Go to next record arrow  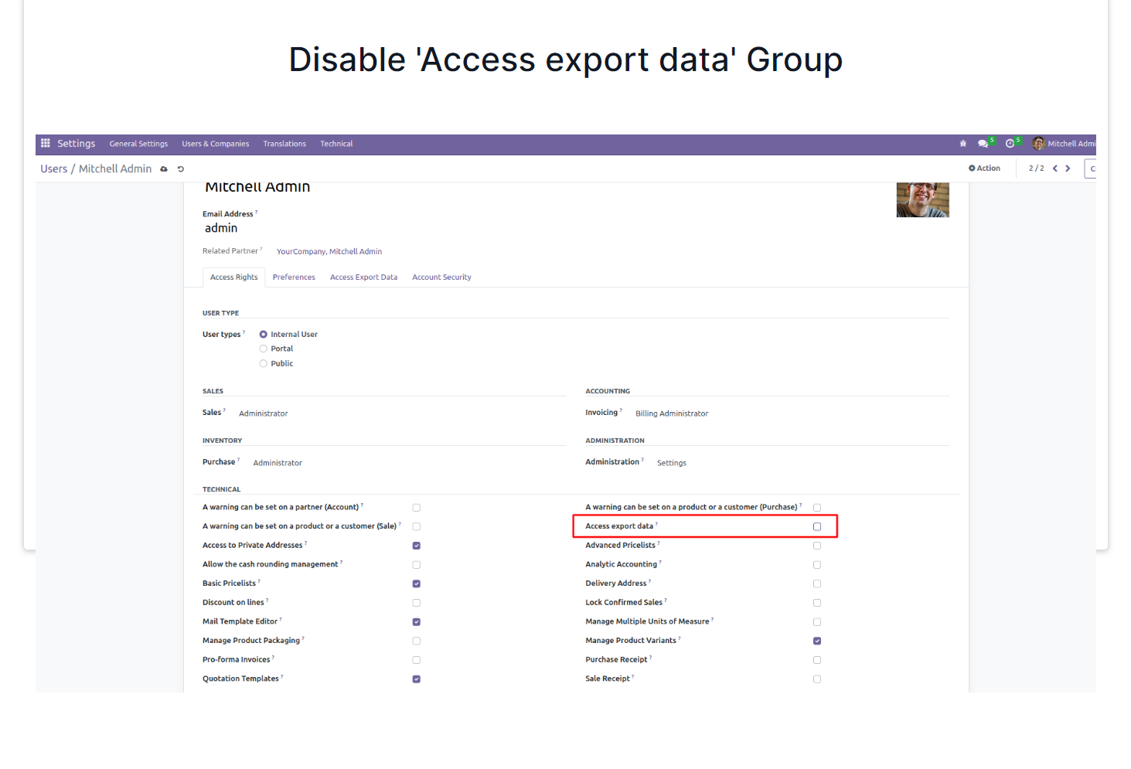pos(1068,168)
